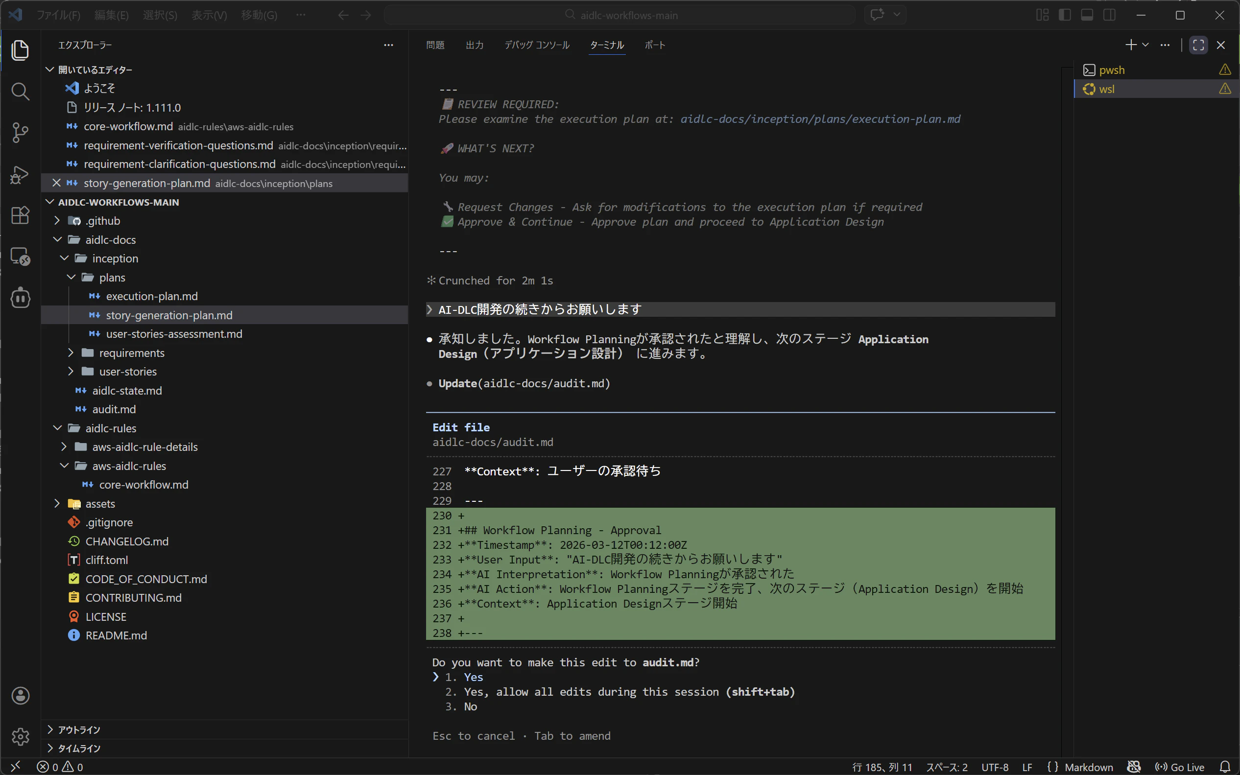The width and height of the screenshot is (1240, 775).
Task: Open the File menu
Action: (x=58, y=15)
